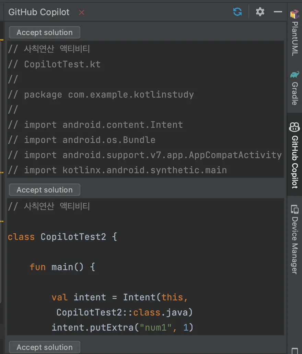The height and width of the screenshot is (354, 302).
Task: Click the line '// import android.content.Intent'
Action: tap(95, 125)
